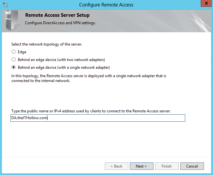The height and width of the screenshot is (175, 213).
Task: Click the 'Remote Access Server Setup' heading
Action: 57,15
